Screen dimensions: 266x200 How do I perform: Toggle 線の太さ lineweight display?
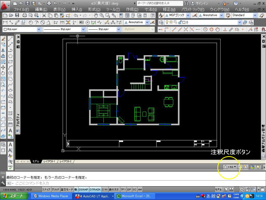[114, 189]
